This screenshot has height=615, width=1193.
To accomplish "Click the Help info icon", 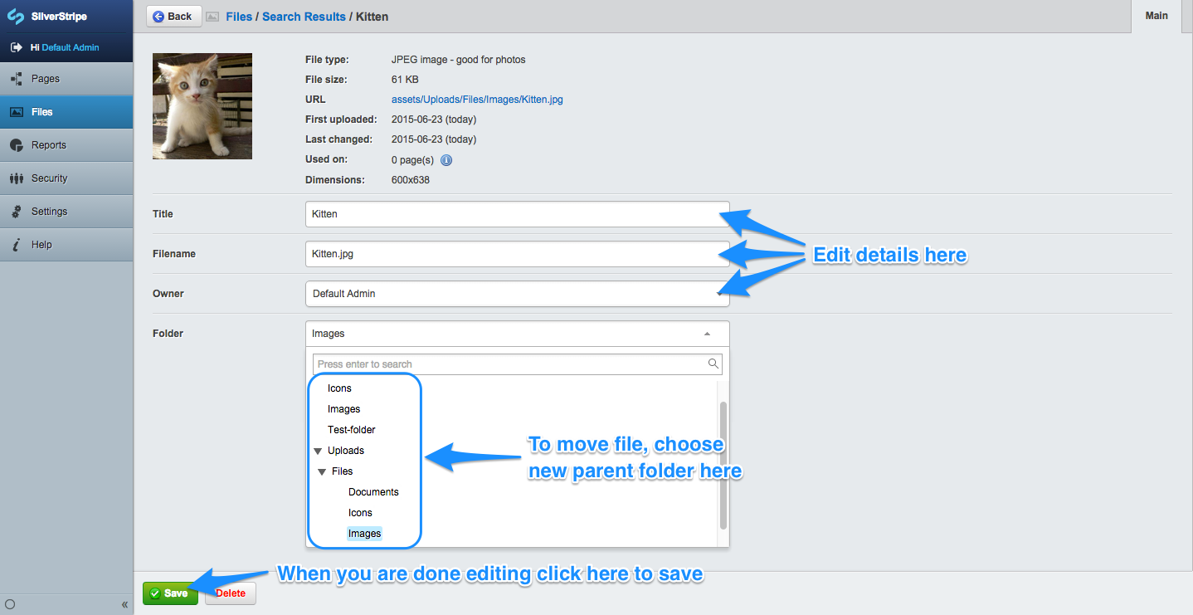I will 16,245.
